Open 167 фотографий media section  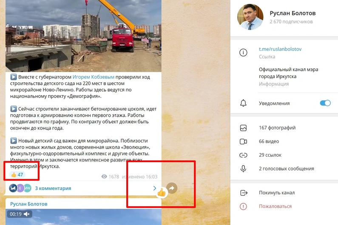click(x=277, y=128)
